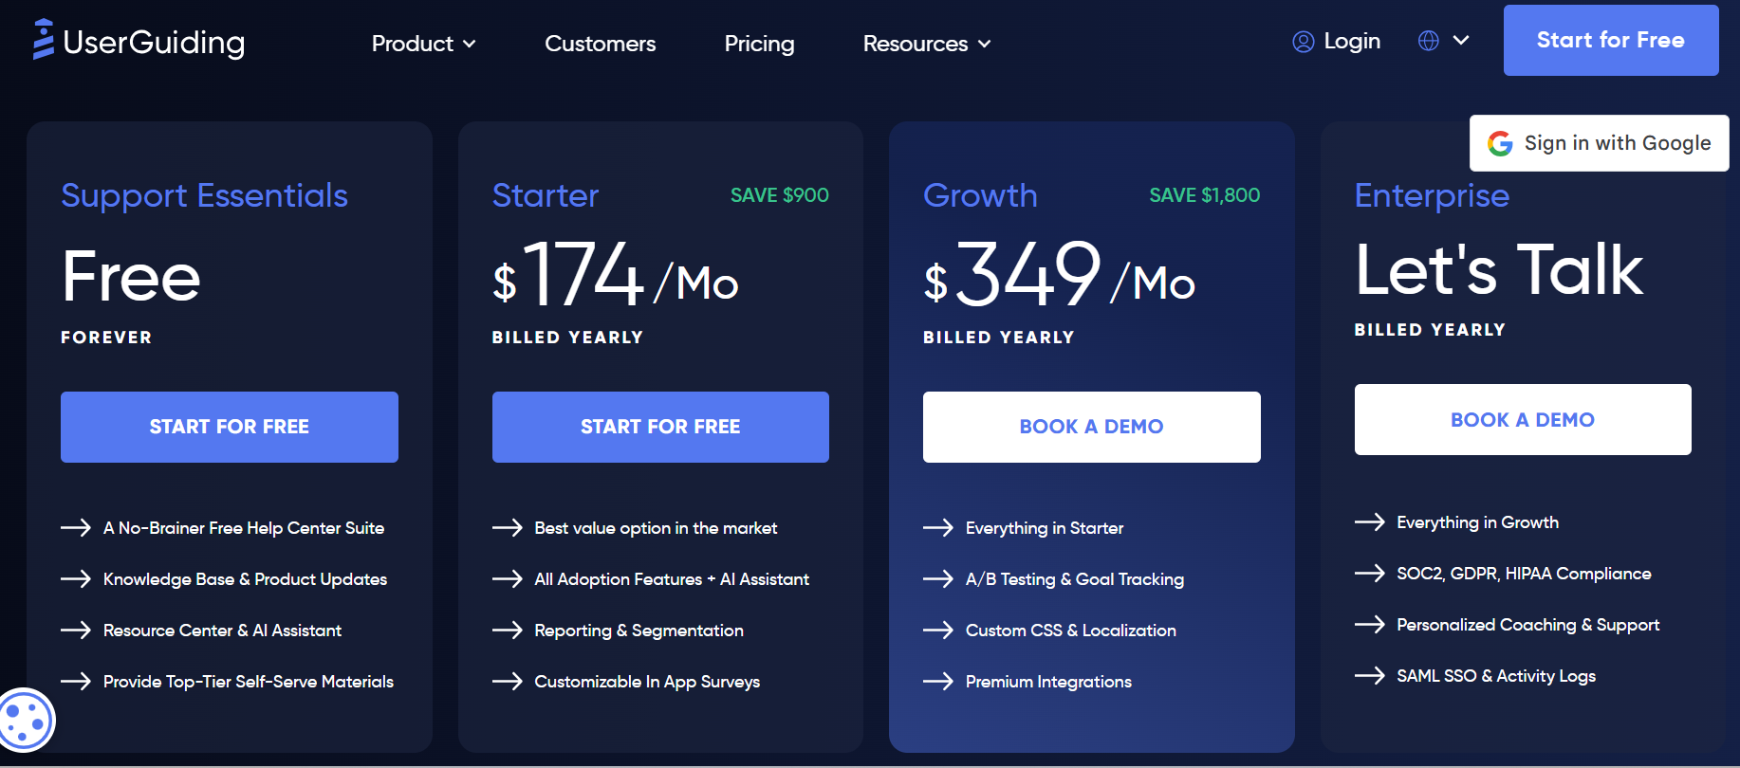Book a demo for the Enterprise plan
Screen dimensions: 1740x768
point(1523,419)
